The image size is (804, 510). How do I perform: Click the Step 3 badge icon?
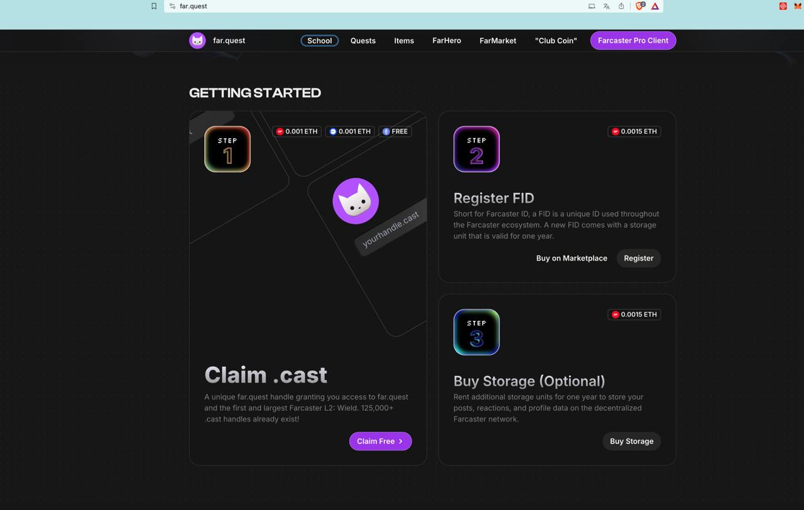coord(477,332)
